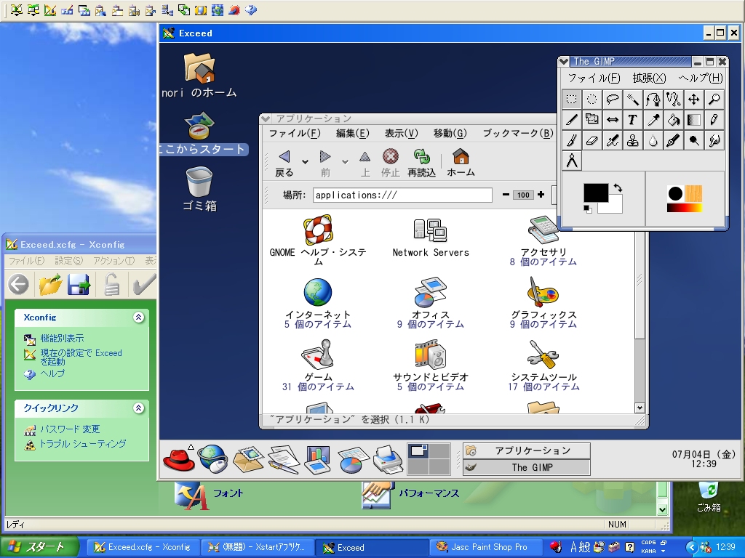The height and width of the screenshot is (558, 745).
Task: Select the Crop knife tool in GIMP
Action: [572, 120]
